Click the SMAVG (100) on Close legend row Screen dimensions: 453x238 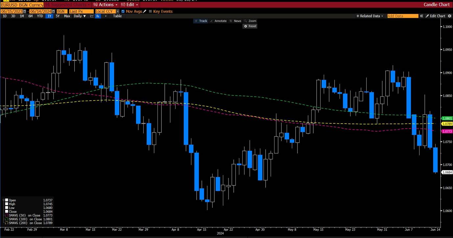[x=27, y=219]
